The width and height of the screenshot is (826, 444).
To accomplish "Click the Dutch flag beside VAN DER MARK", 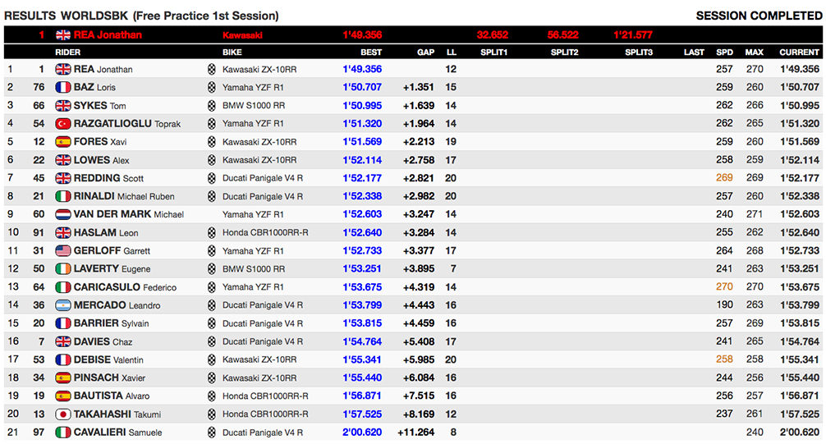I will [63, 214].
